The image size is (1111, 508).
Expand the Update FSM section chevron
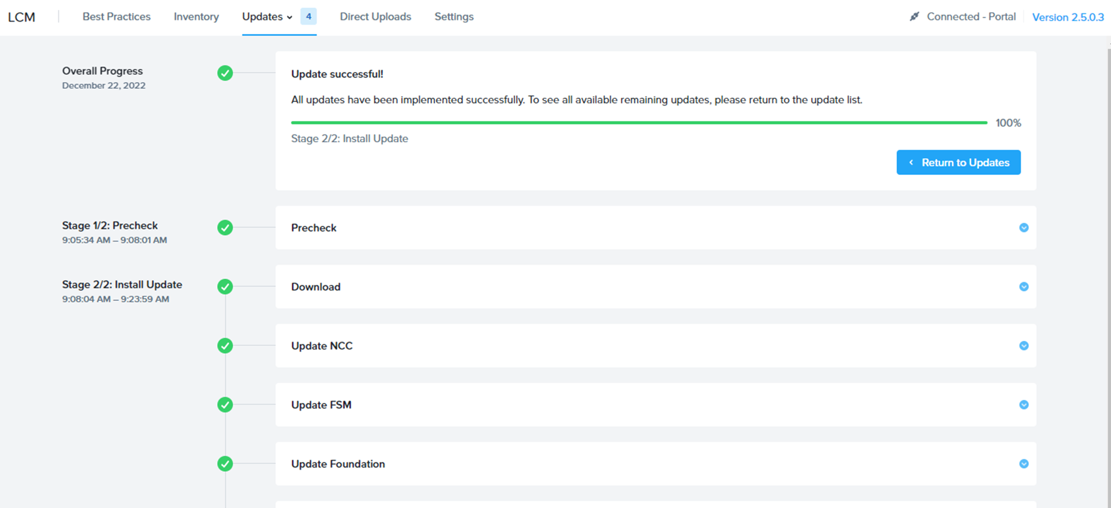pos(1024,405)
